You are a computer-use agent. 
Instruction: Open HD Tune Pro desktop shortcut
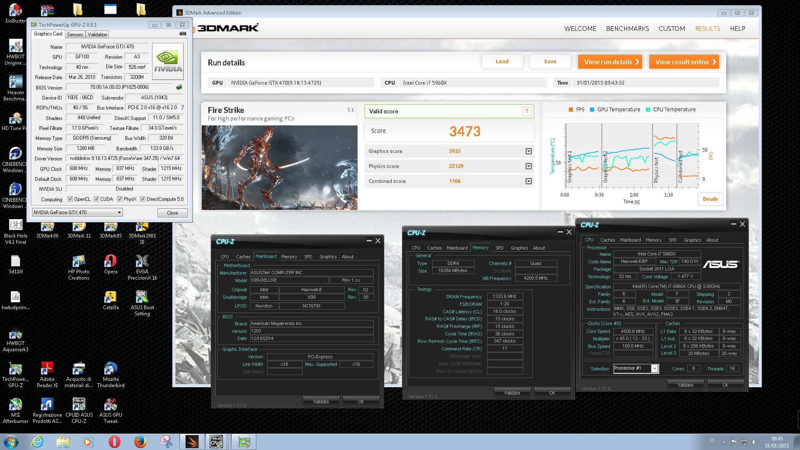[x=15, y=121]
